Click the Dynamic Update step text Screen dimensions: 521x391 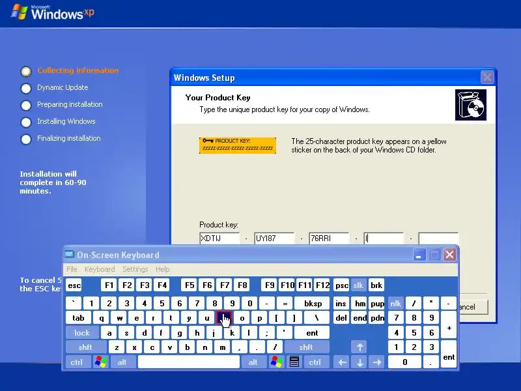63,87
